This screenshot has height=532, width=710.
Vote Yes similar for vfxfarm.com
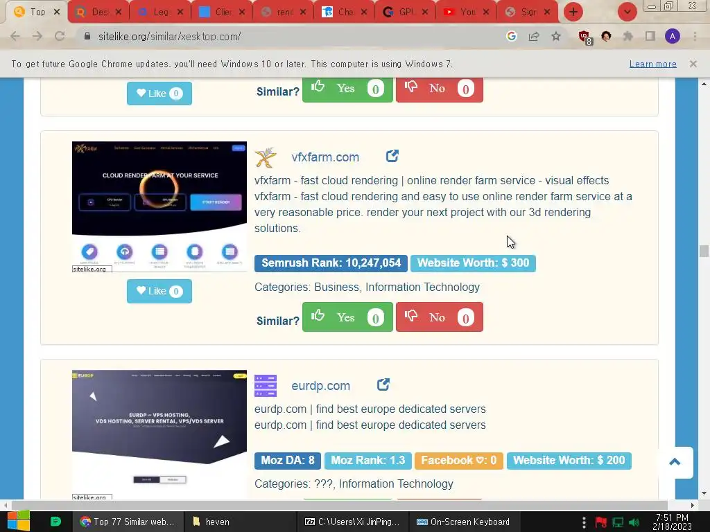[x=347, y=317]
